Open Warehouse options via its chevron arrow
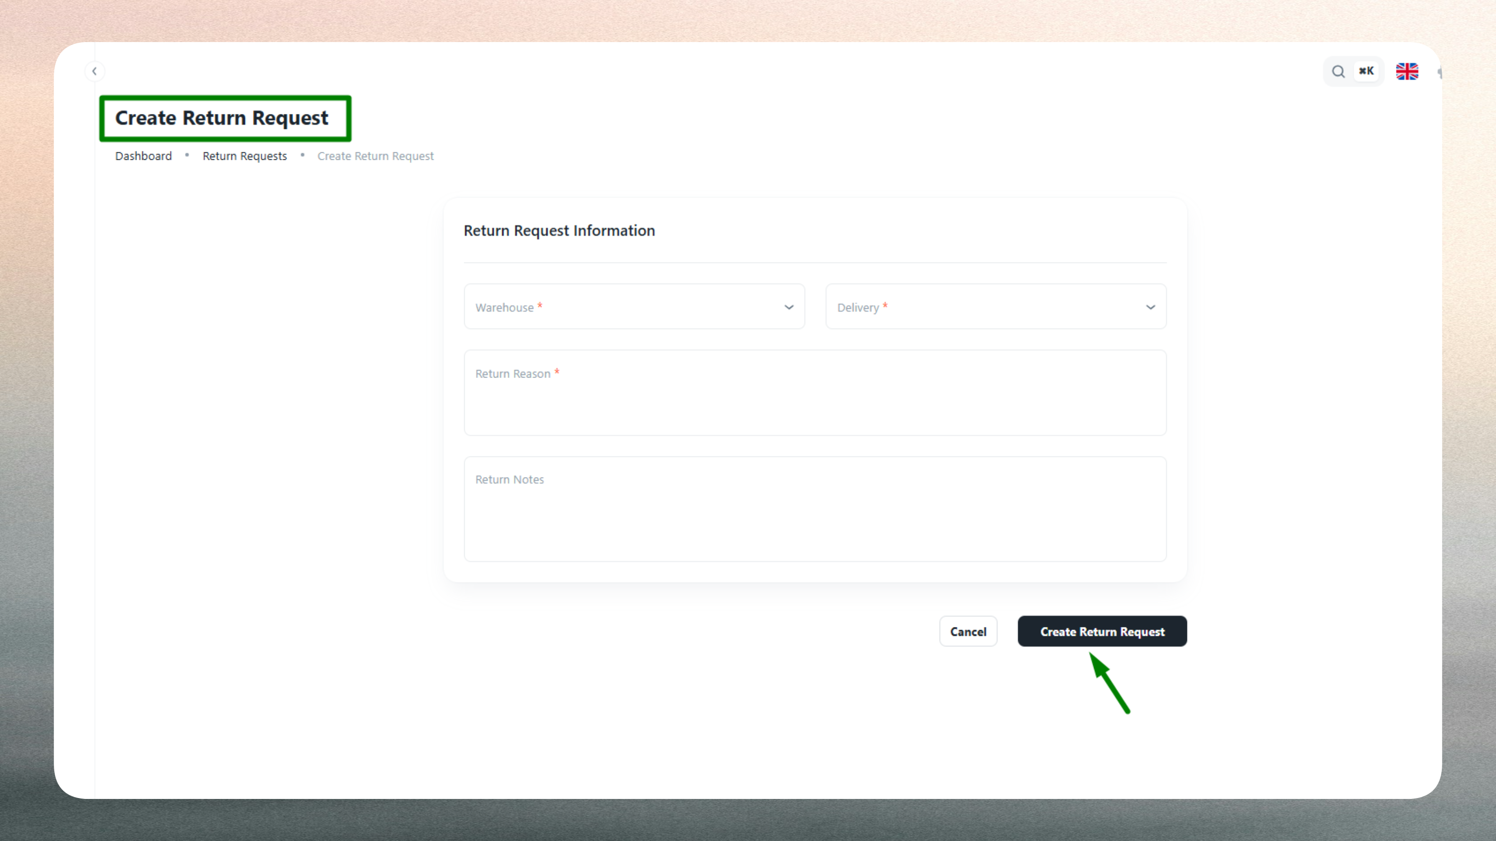Viewport: 1496px width, 841px height. tap(789, 307)
